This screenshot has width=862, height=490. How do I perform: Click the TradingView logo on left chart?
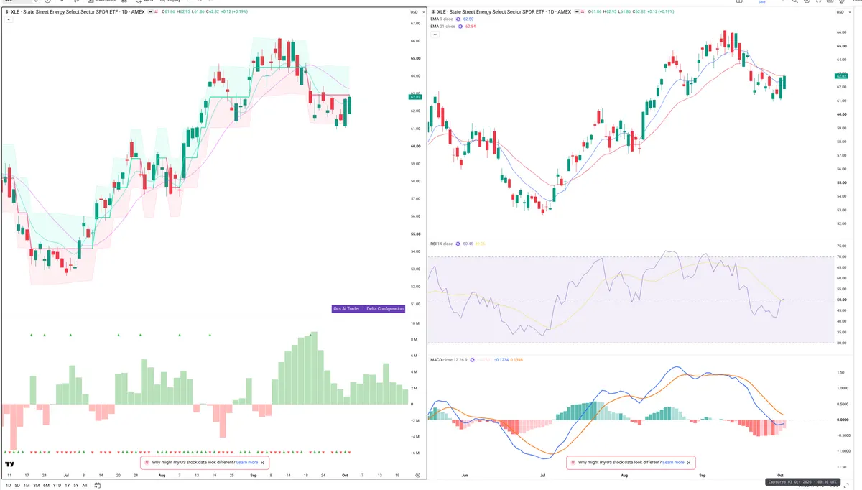tap(10, 464)
